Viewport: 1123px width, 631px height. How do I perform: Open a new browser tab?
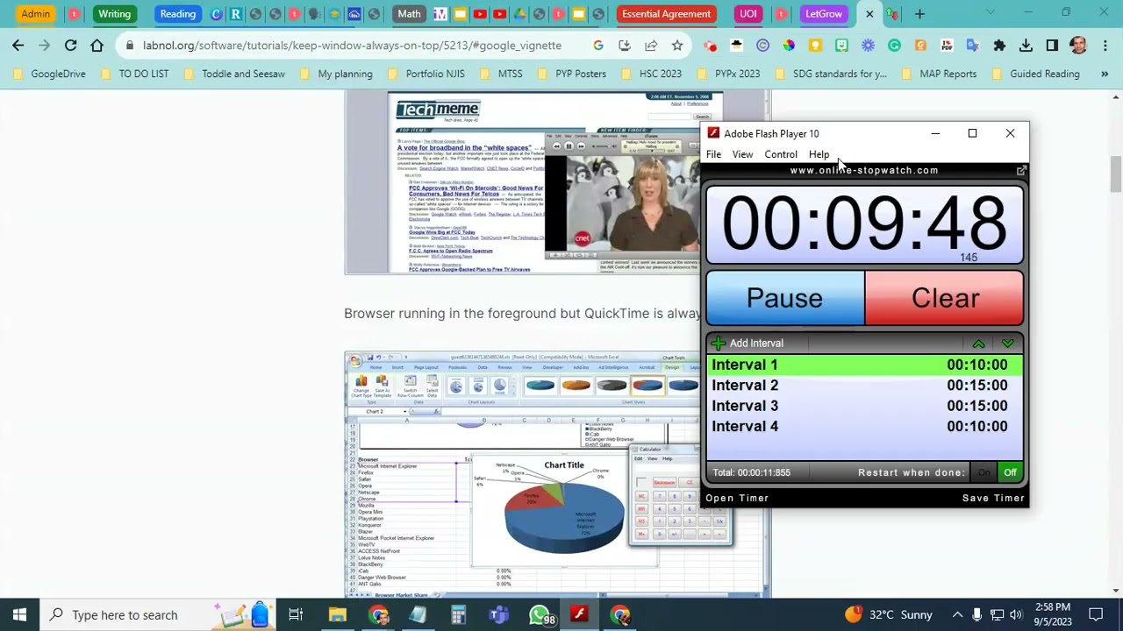click(919, 14)
